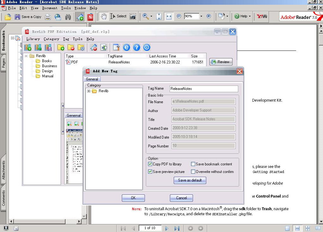The height and width of the screenshot is (232, 323).
Task: Enable Overwrite without confirm checkbox
Action: [193, 172]
